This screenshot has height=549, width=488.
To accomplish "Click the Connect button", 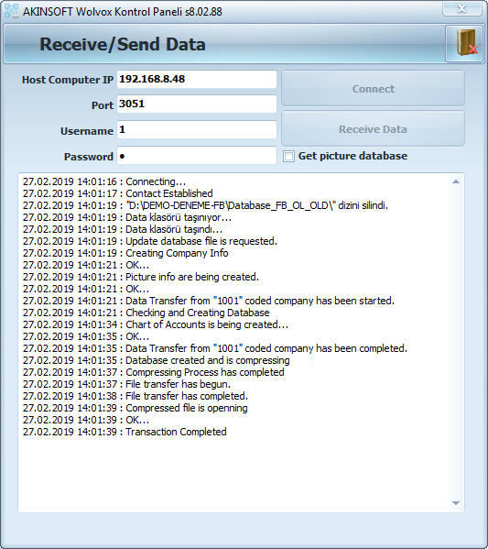I will point(373,89).
